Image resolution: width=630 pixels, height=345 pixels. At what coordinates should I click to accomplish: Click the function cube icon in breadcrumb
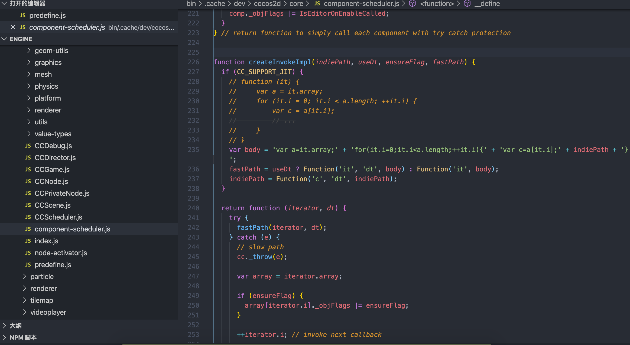412,4
